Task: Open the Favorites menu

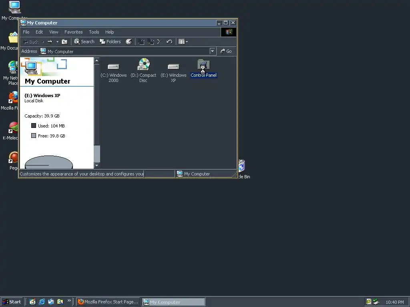Action: pos(74,32)
